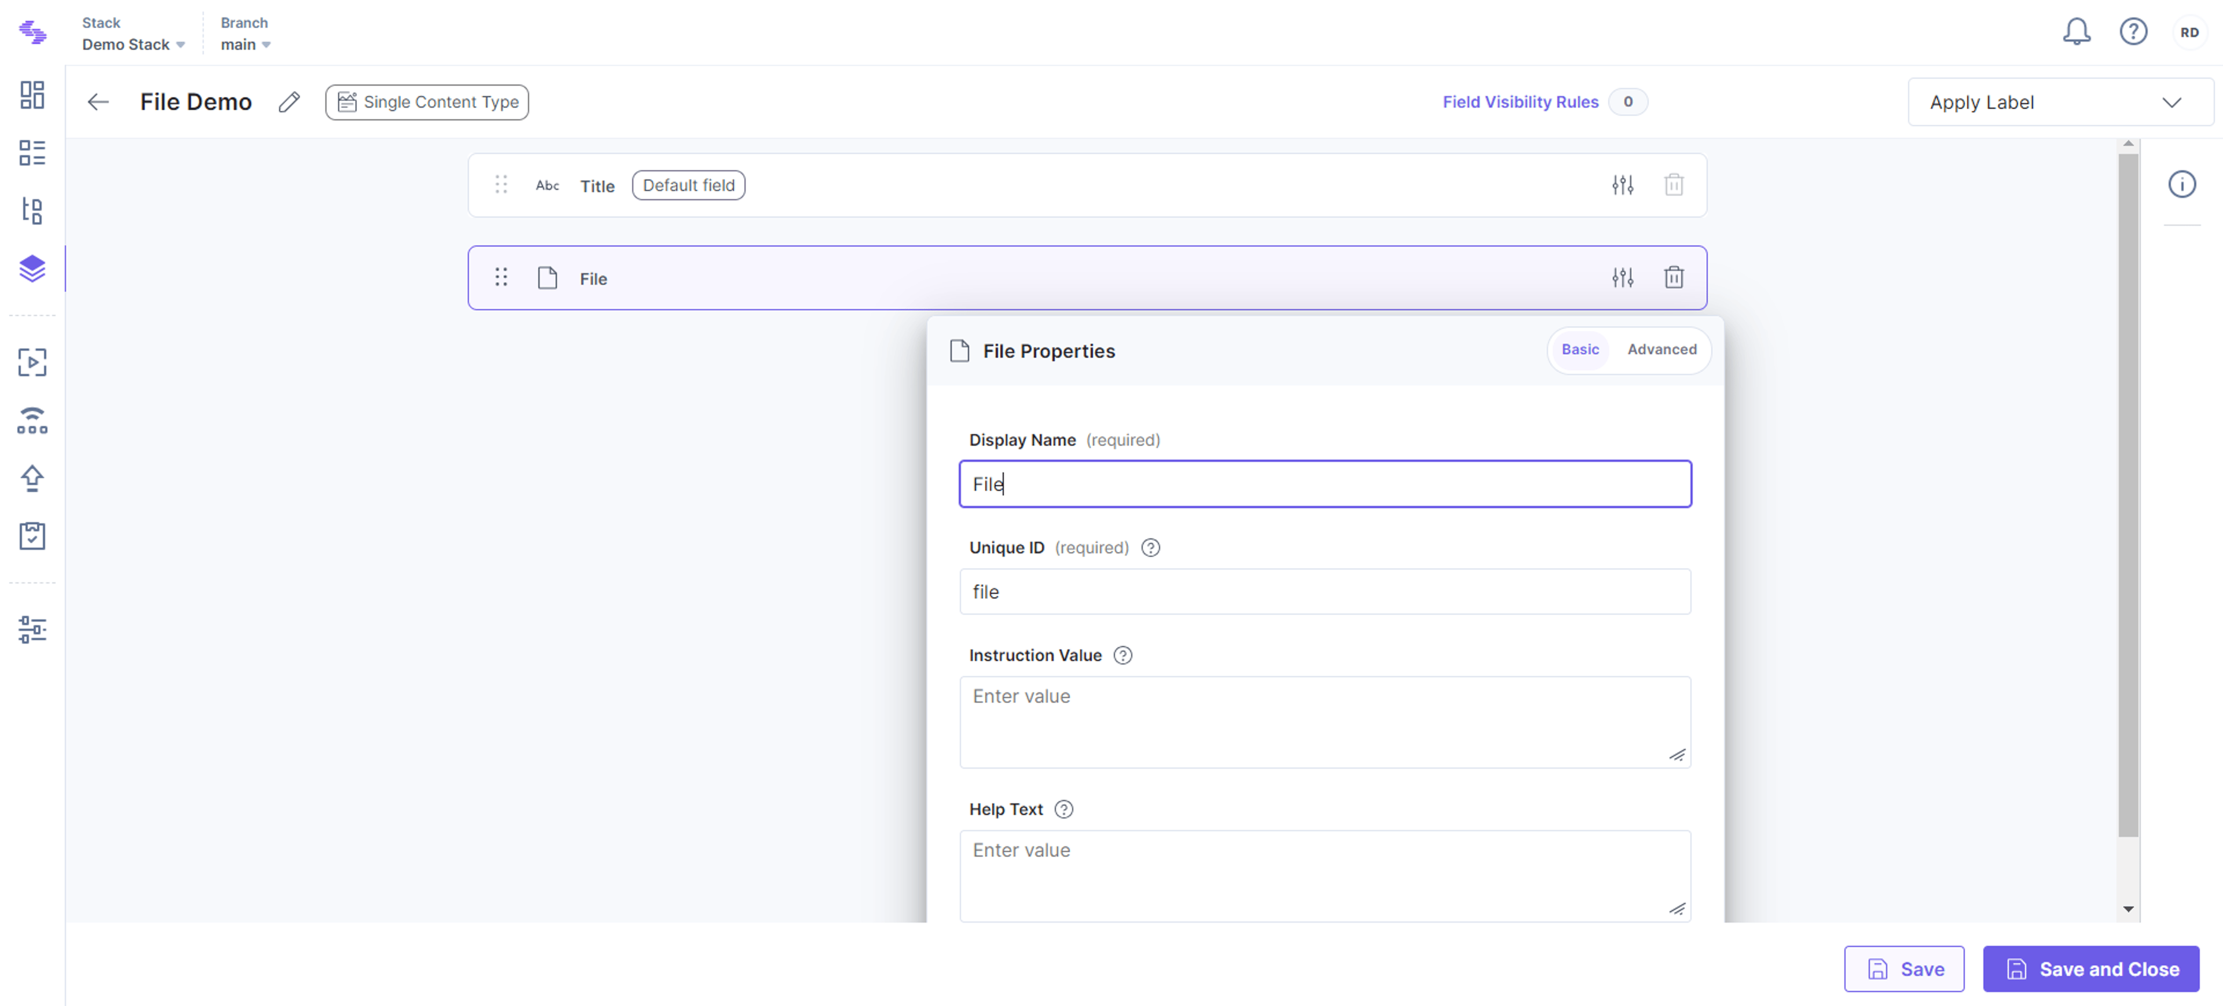Select the File field row label

[593, 278]
